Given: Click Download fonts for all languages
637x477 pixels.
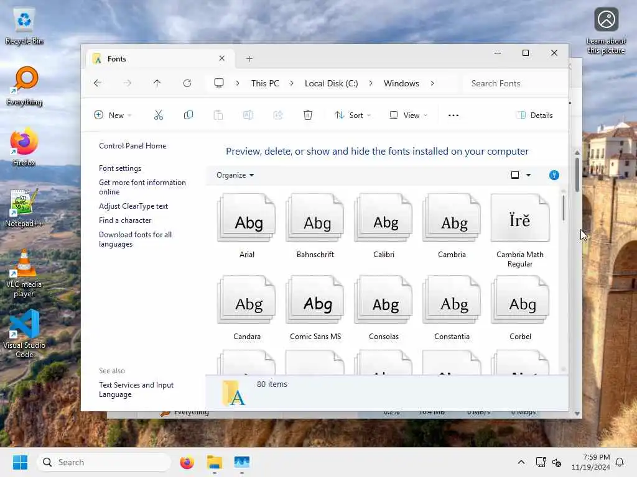Looking at the screenshot, I should coord(135,239).
